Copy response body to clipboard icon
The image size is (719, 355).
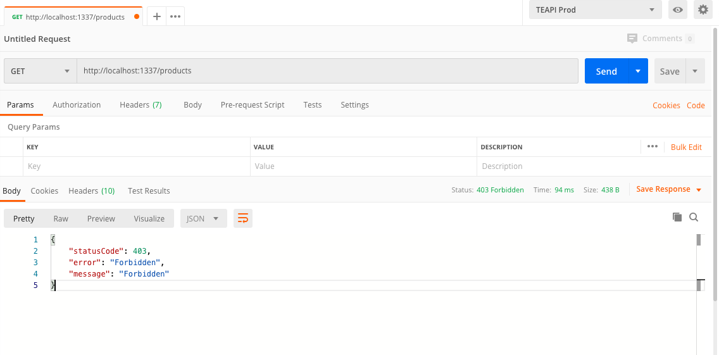677,217
